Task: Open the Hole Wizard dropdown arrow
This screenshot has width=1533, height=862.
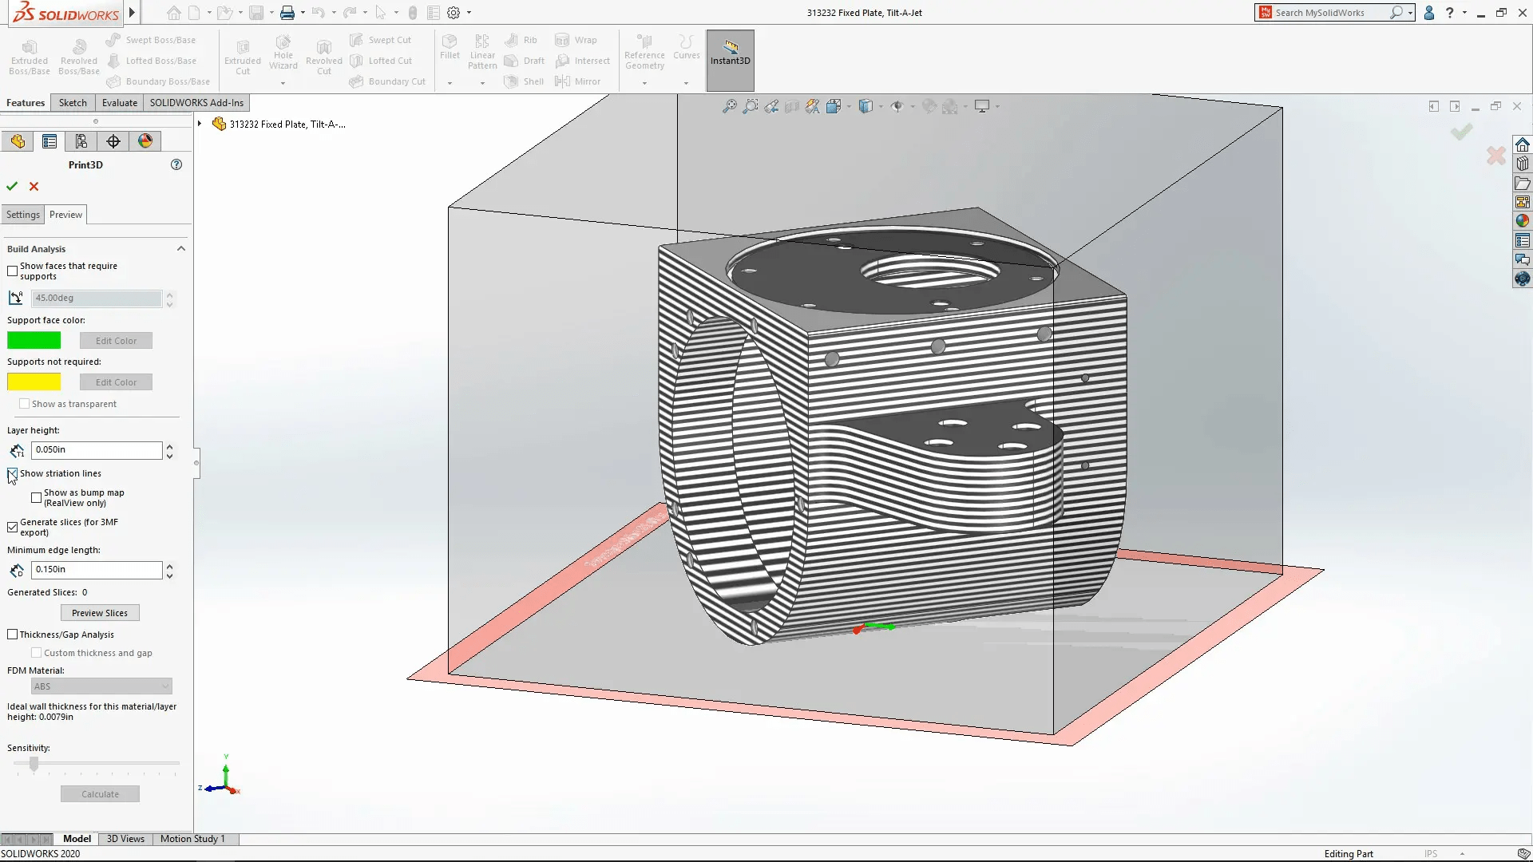Action: (x=283, y=83)
